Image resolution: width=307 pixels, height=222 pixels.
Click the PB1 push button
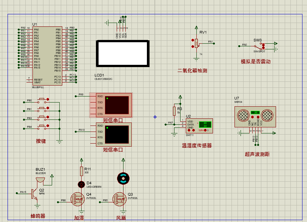coord(42,109)
